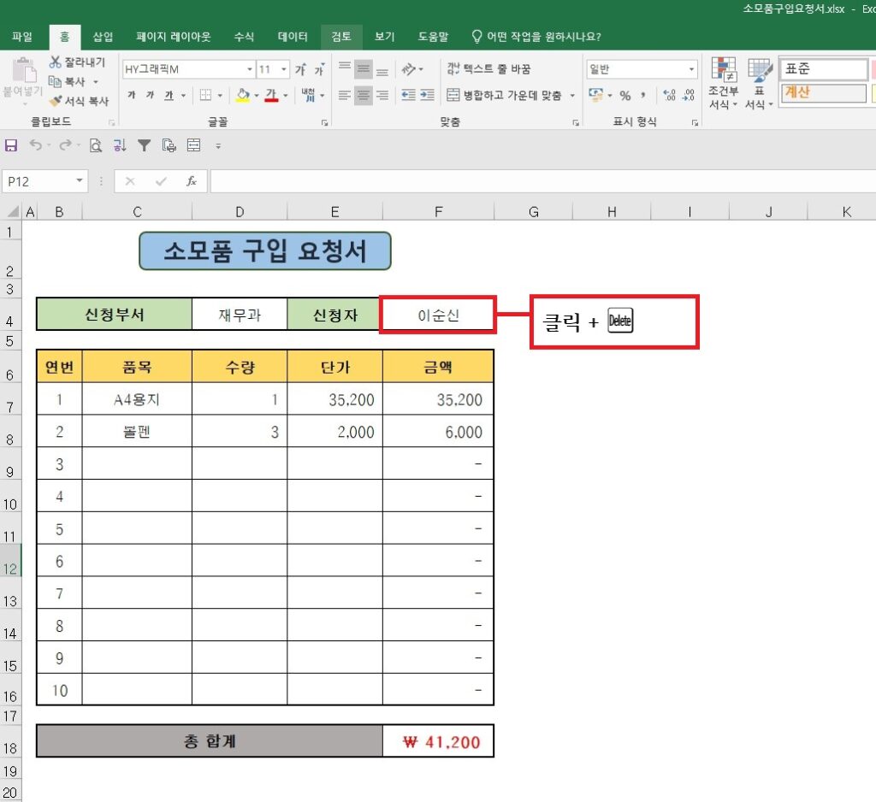Viewport: 876px width, 802px height.
Task: Open the merge options dropdown arrow
Action: (x=572, y=96)
